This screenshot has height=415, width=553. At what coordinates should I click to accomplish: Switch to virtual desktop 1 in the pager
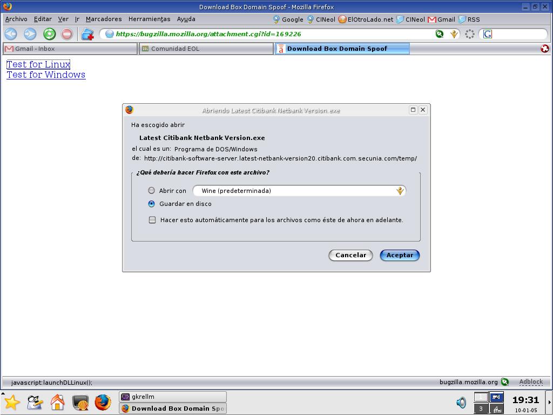tap(481, 397)
